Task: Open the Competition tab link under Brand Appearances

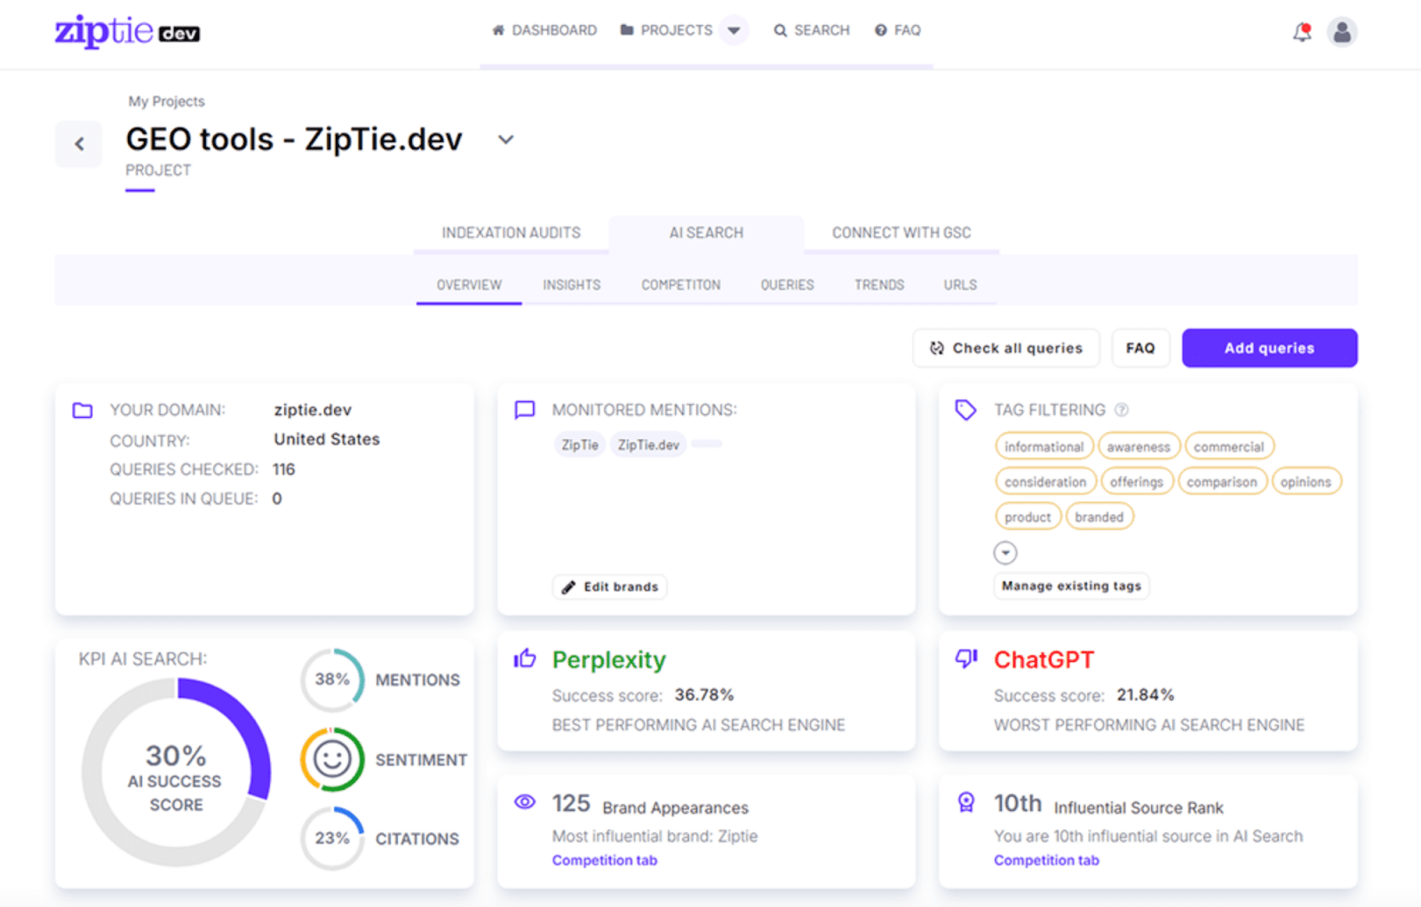Action: tap(605, 859)
